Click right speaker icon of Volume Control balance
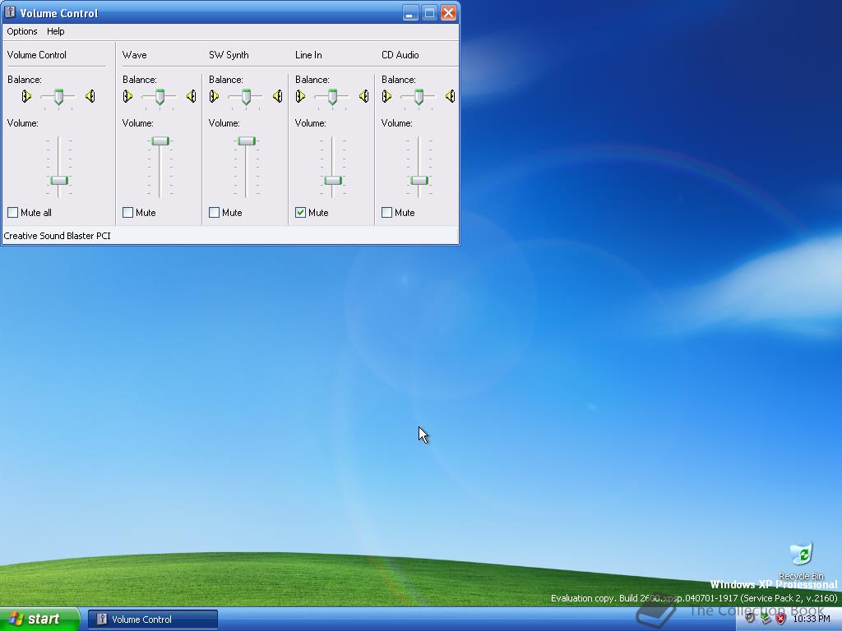 [x=90, y=97]
